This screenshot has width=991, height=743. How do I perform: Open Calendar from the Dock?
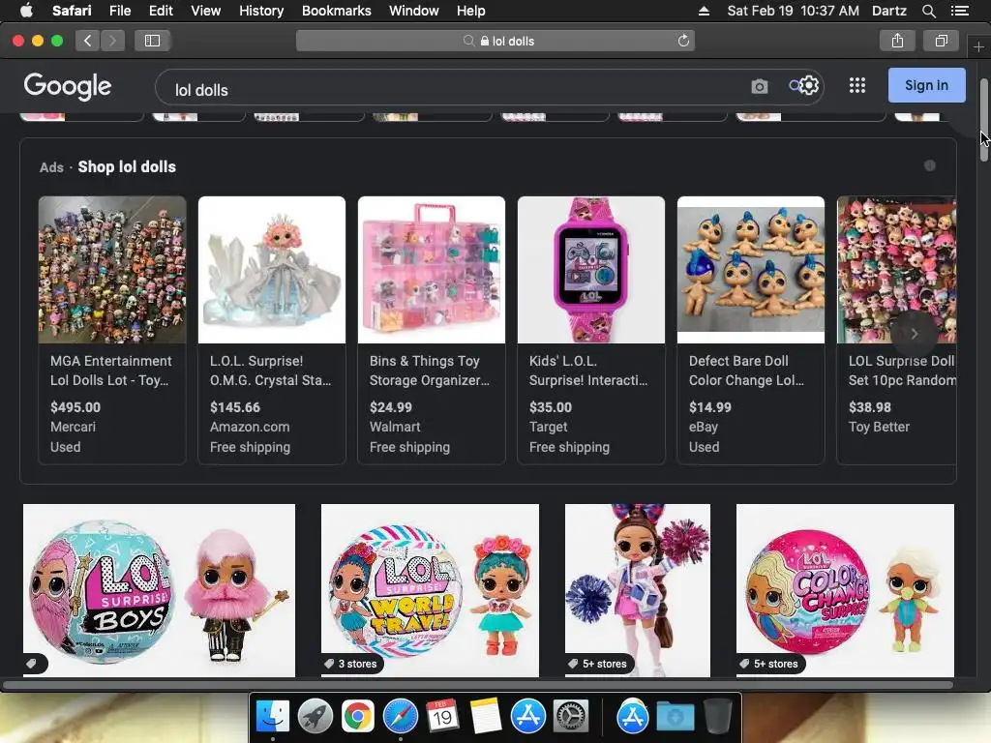(442, 717)
